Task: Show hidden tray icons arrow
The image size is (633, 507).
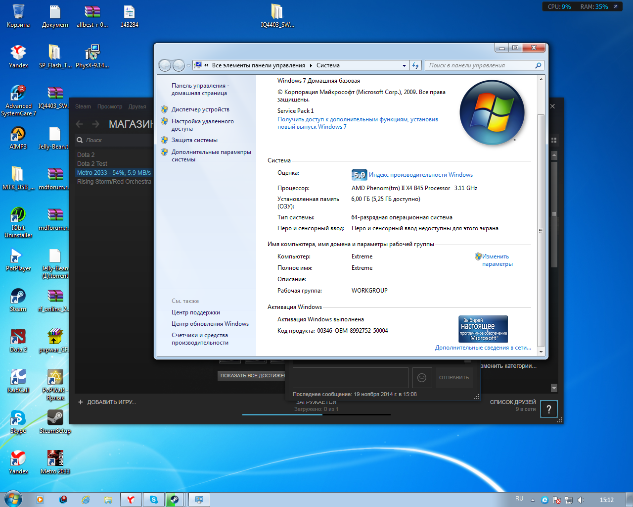Action: [x=533, y=500]
